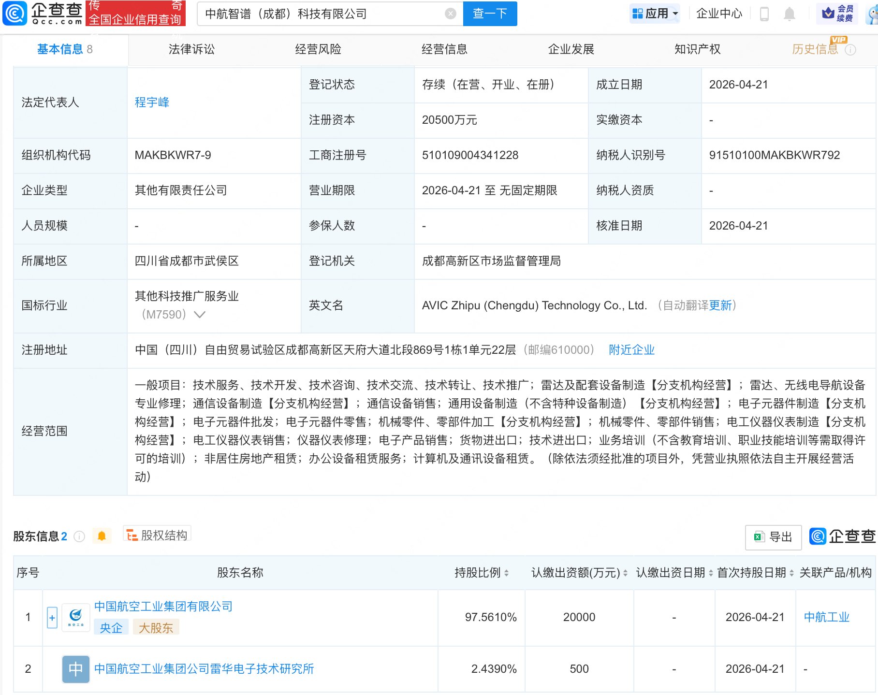878x695 pixels.
Task: Clear the search box with the X icon
Action: [x=451, y=14]
